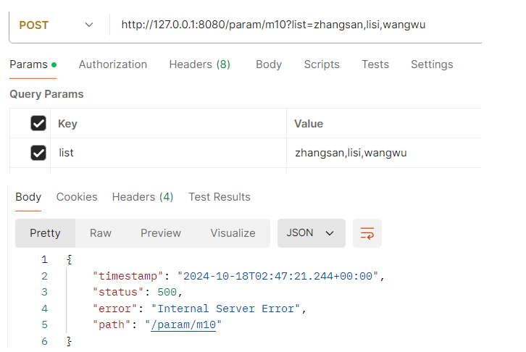
Task: Open the request Headers (8) tab
Action: (199, 64)
